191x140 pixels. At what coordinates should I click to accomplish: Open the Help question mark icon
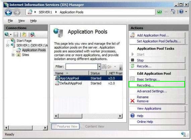coord(181,12)
